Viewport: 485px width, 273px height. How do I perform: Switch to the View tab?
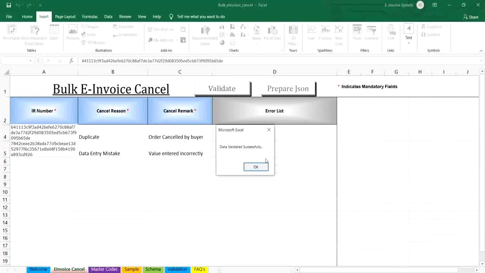point(142,17)
